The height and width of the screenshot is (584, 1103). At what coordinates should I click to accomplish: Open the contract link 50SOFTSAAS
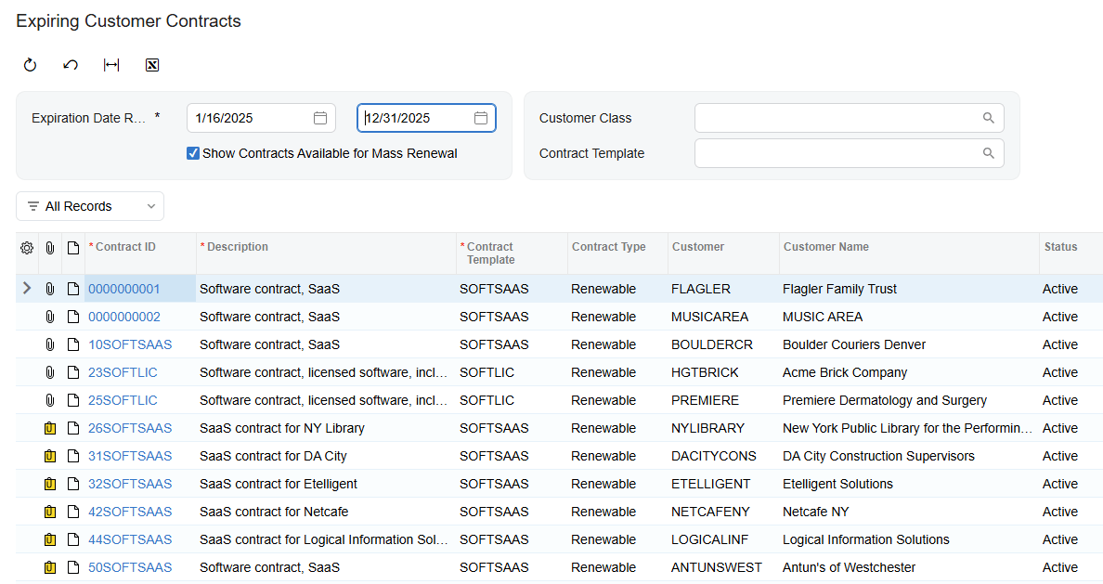pos(130,567)
